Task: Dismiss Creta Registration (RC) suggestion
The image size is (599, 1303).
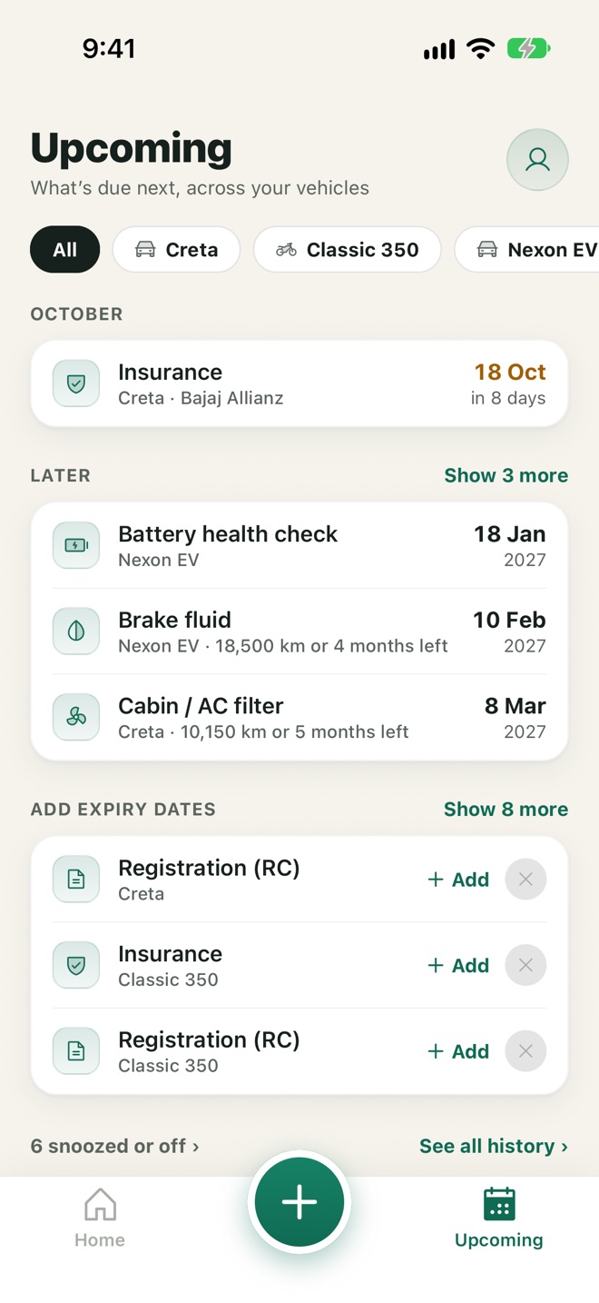Action: tap(525, 880)
